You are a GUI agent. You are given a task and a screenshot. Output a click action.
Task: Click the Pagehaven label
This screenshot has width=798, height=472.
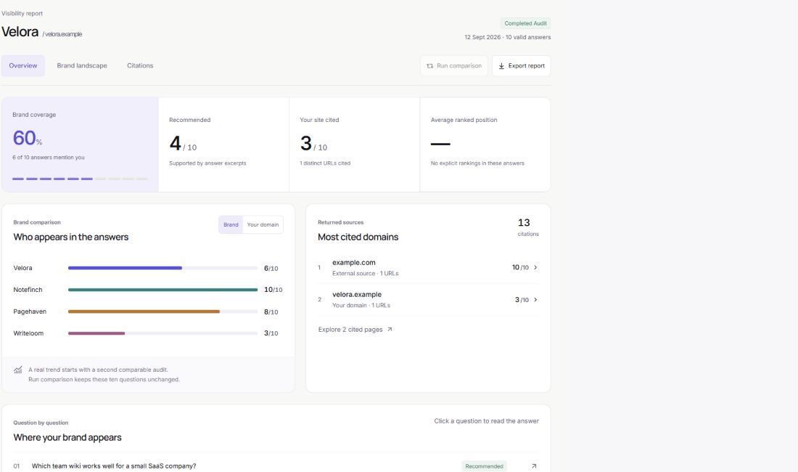point(30,312)
